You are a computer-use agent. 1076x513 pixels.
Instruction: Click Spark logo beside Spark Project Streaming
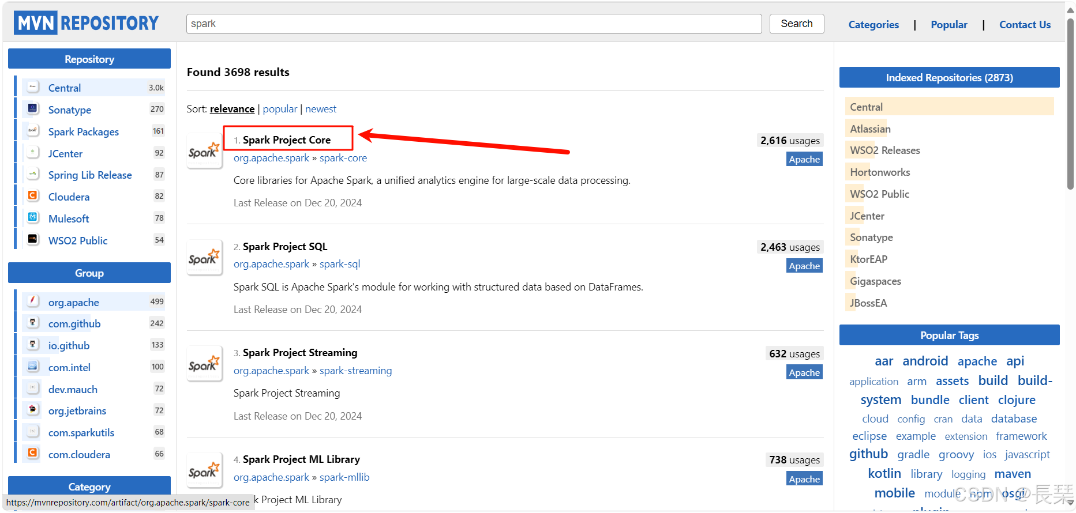tap(204, 364)
